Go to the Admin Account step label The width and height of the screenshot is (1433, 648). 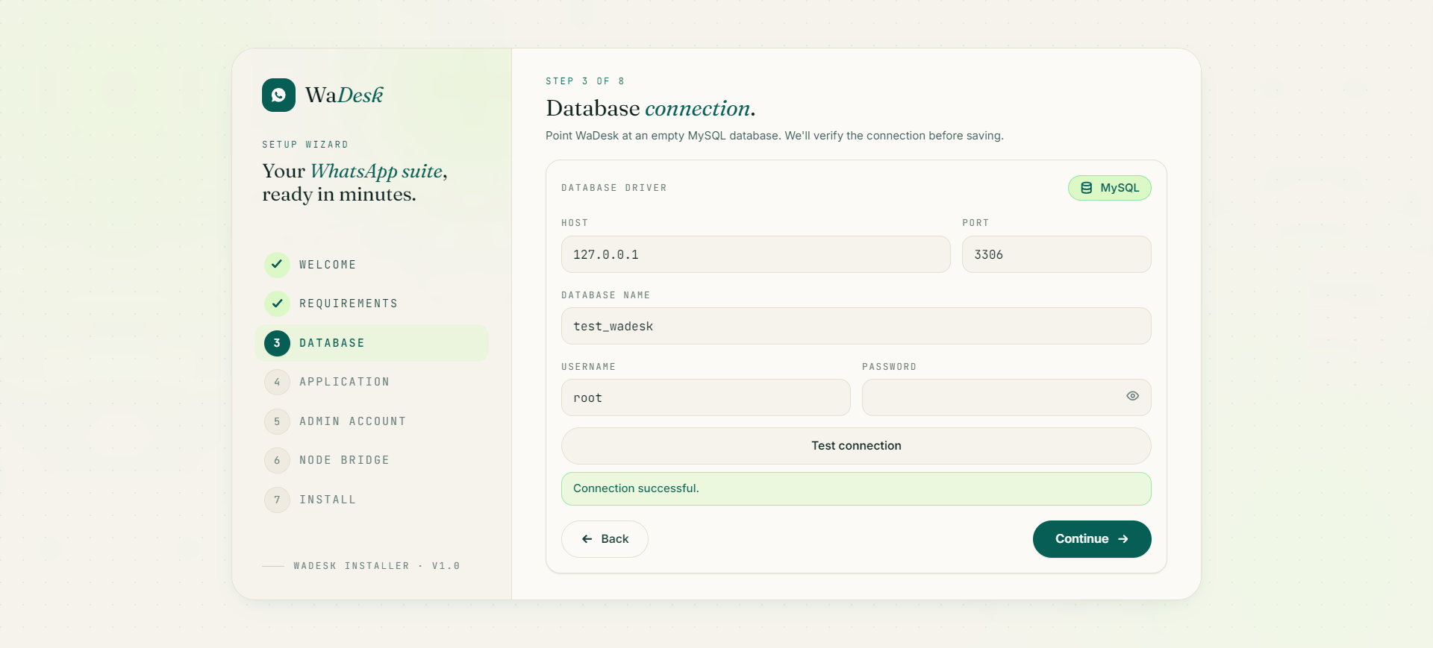352,421
